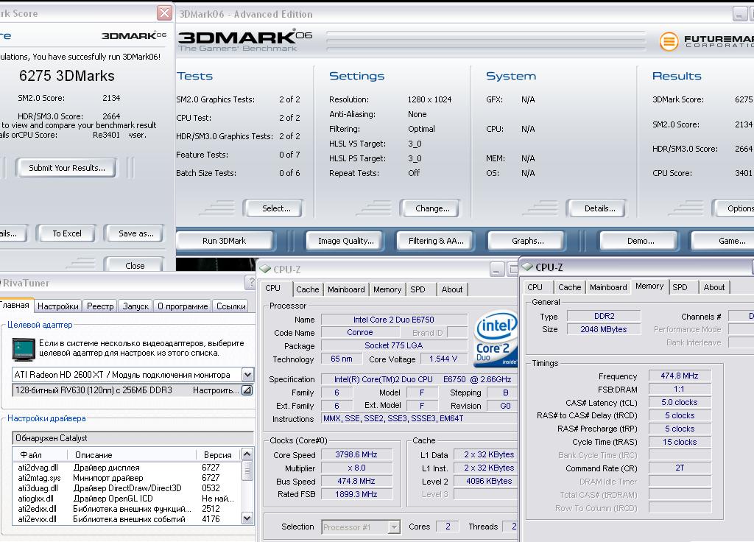Open the target adapter dropdown in RivaTuner

click(247, 375)
